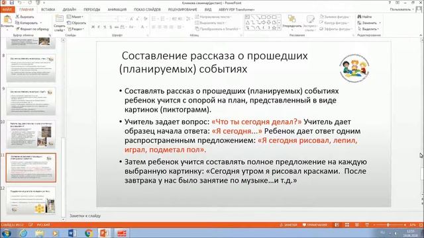
Task: Click Copy (Копировать) in the clipboard group
Action: point(26,23)
